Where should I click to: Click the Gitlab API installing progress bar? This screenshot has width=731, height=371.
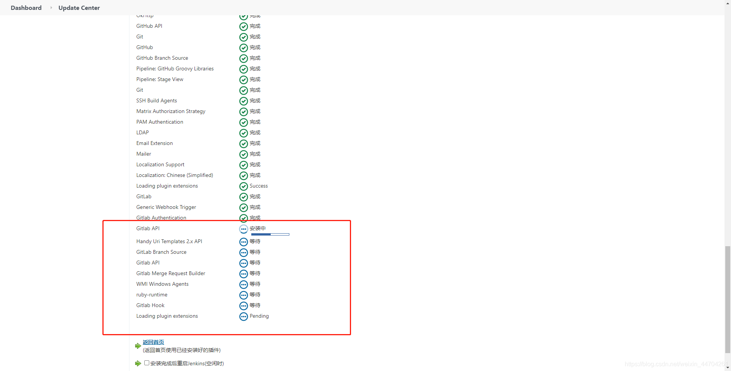coord(270,234)
